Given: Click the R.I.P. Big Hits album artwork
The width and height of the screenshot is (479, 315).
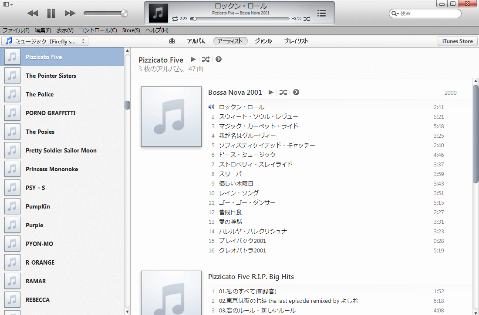Looking at the screenshot, I should pos(172,293).
